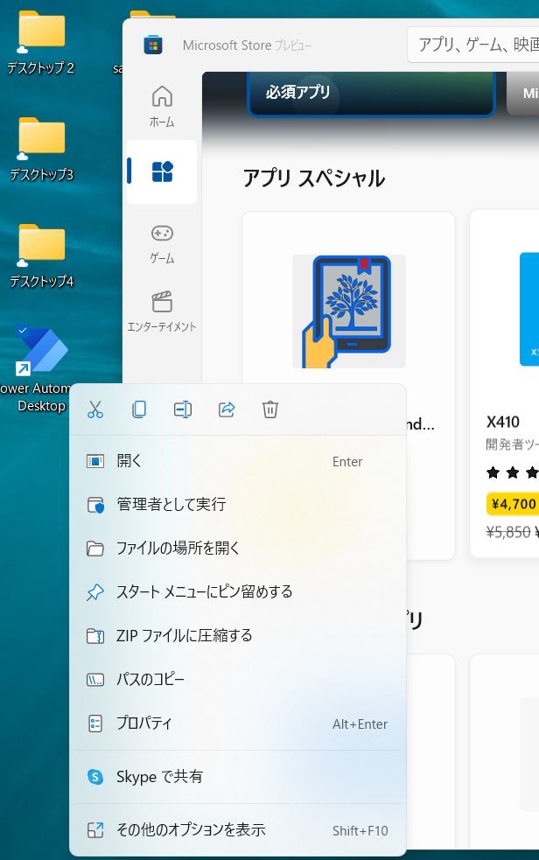539x860 pixels.
Task: Open the Apps section in Store sidebar
Action: tap(162, 171)
